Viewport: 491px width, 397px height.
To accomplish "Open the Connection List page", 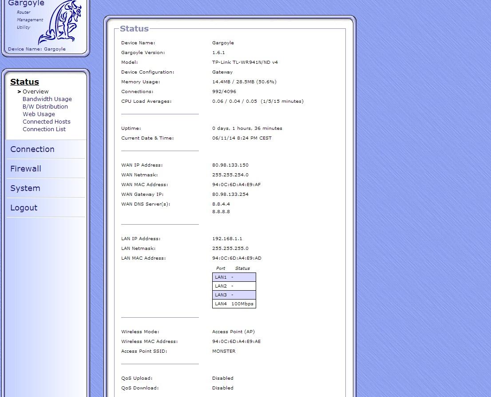I will point(44,129).
